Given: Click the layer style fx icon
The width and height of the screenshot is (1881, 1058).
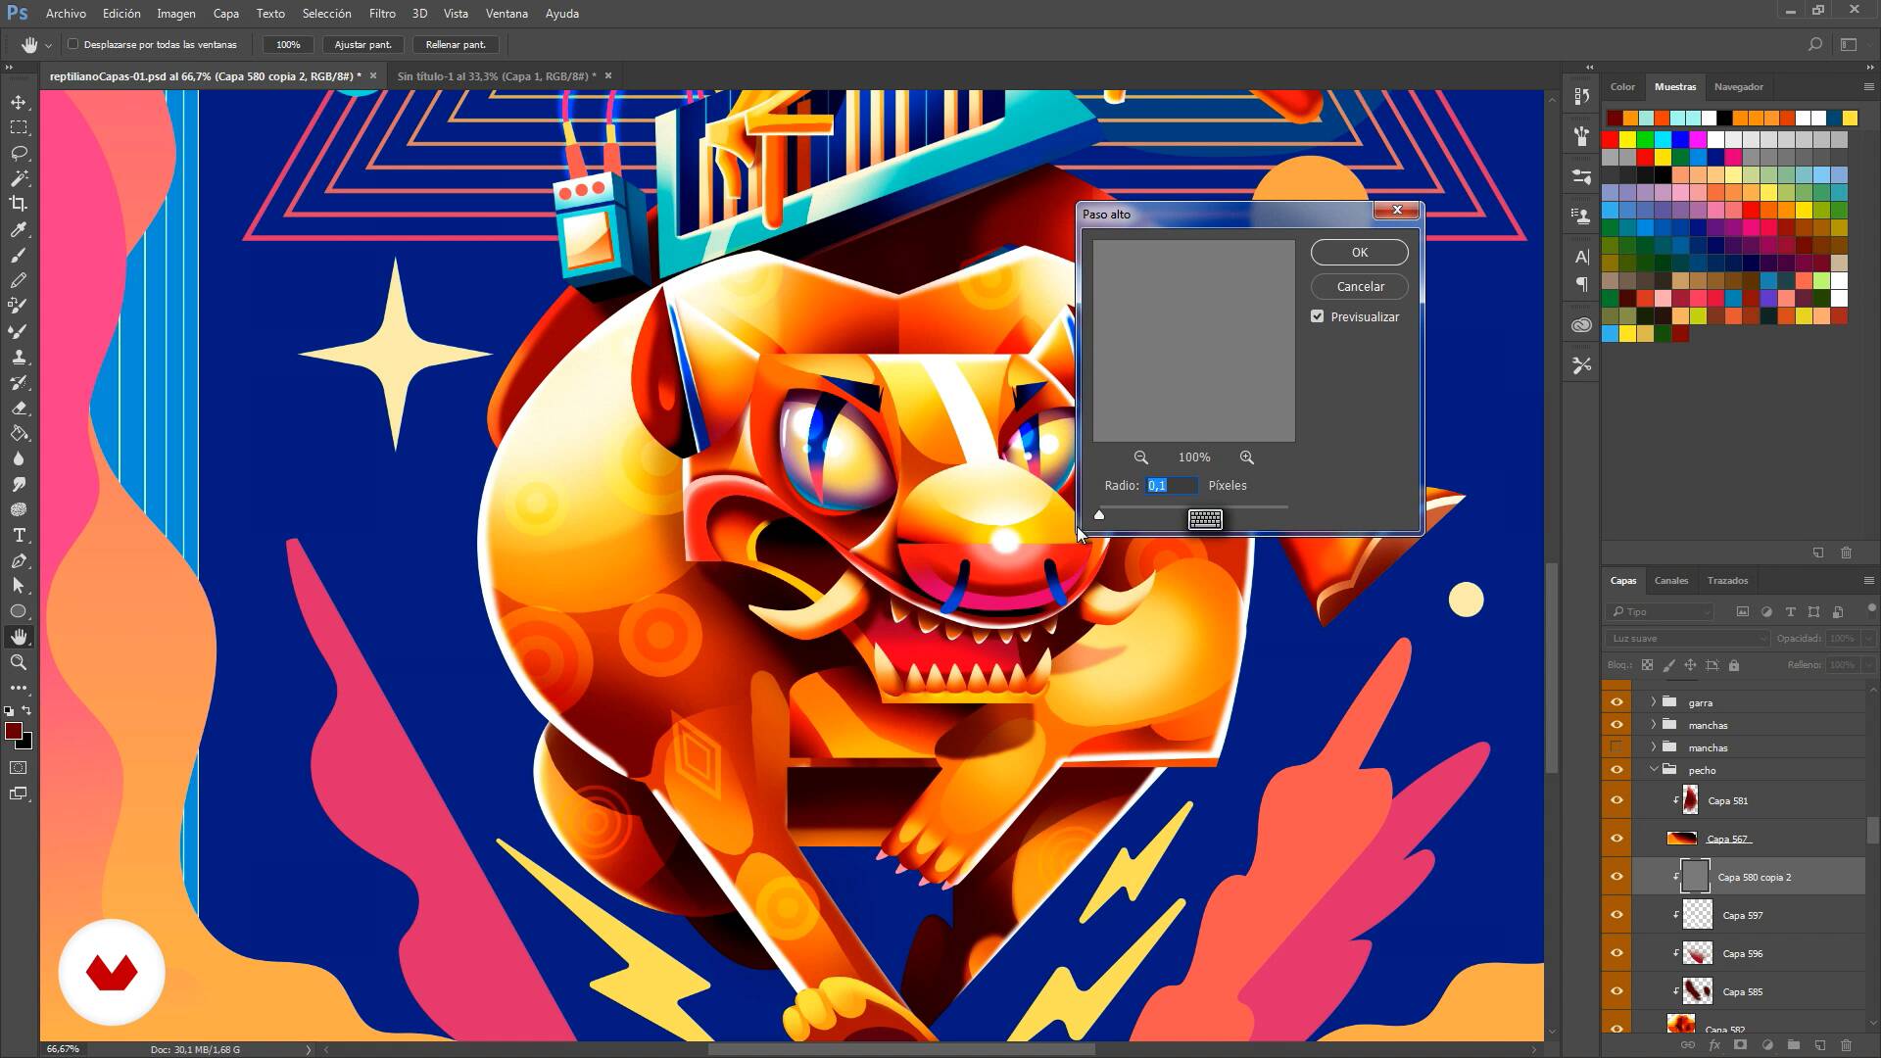Looking at the screenshot, I should [x=1714, y=1045].
